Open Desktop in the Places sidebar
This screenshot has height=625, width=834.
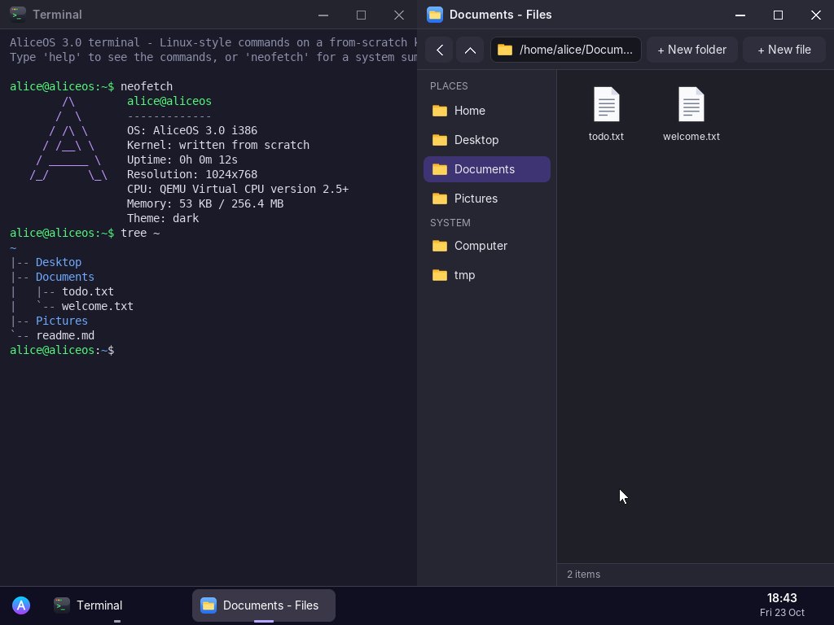[x=487, y=140]
